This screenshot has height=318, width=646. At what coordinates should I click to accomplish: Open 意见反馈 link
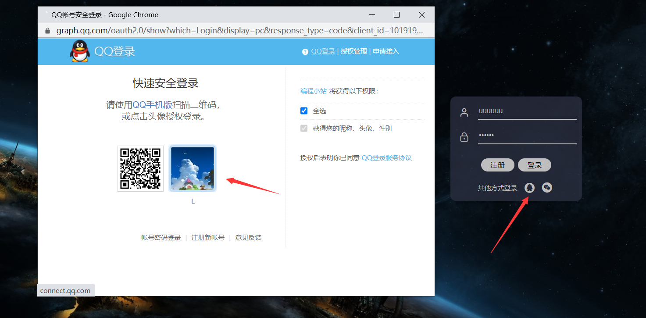[249, 238]
